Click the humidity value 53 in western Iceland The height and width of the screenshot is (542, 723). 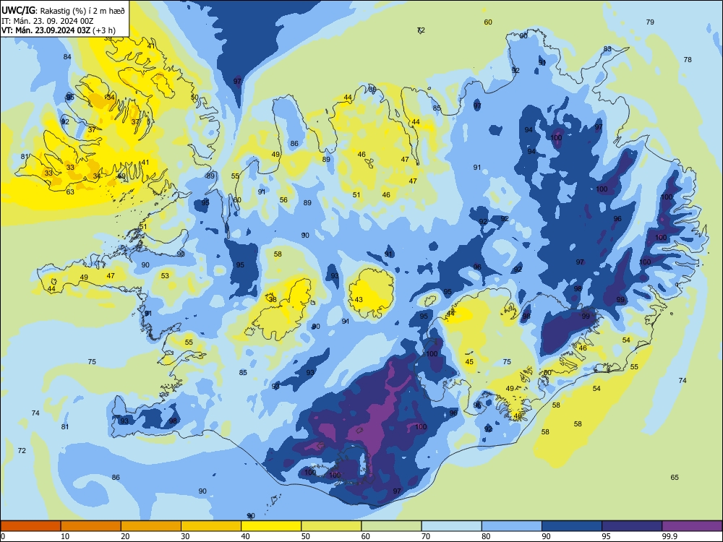point(165,275)
